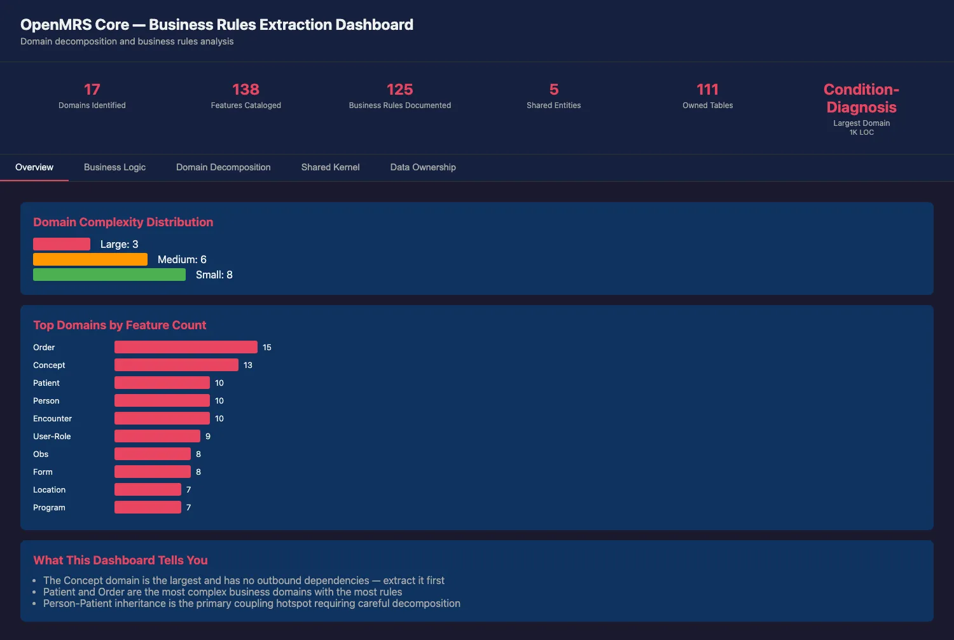Click the 'Domain Complexity Distribution' heading
Viewport: 954px width, 640px height.
pos(123,222)
